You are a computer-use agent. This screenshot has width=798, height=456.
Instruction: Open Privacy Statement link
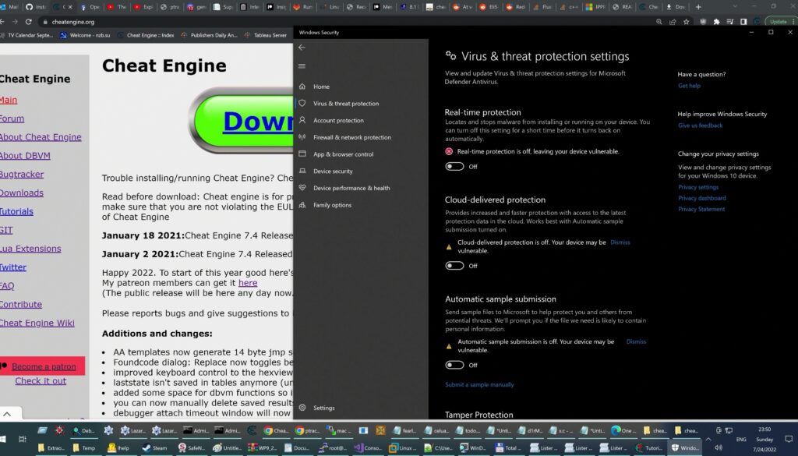(x=701, y=209)
